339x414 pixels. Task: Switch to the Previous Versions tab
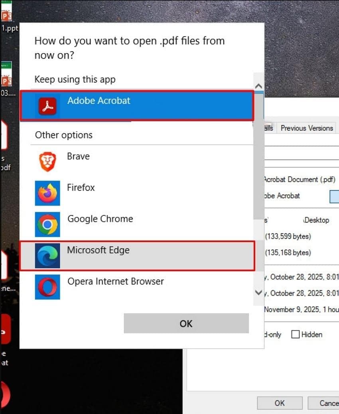coord(307,128)
